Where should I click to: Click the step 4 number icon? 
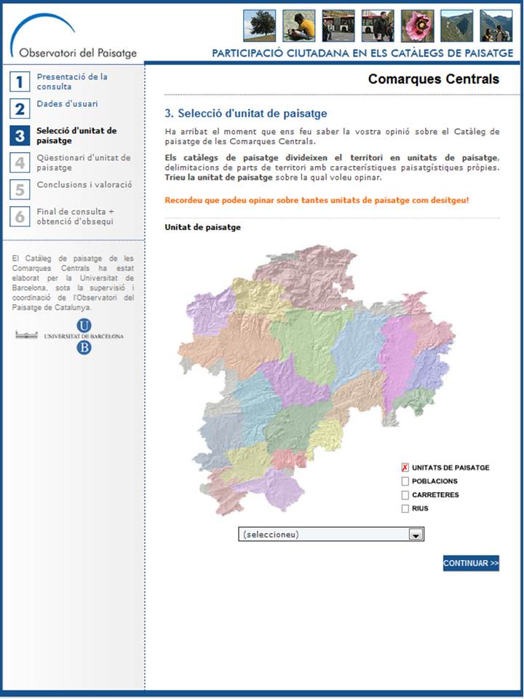pyautogui.click(x=20, y=162)
